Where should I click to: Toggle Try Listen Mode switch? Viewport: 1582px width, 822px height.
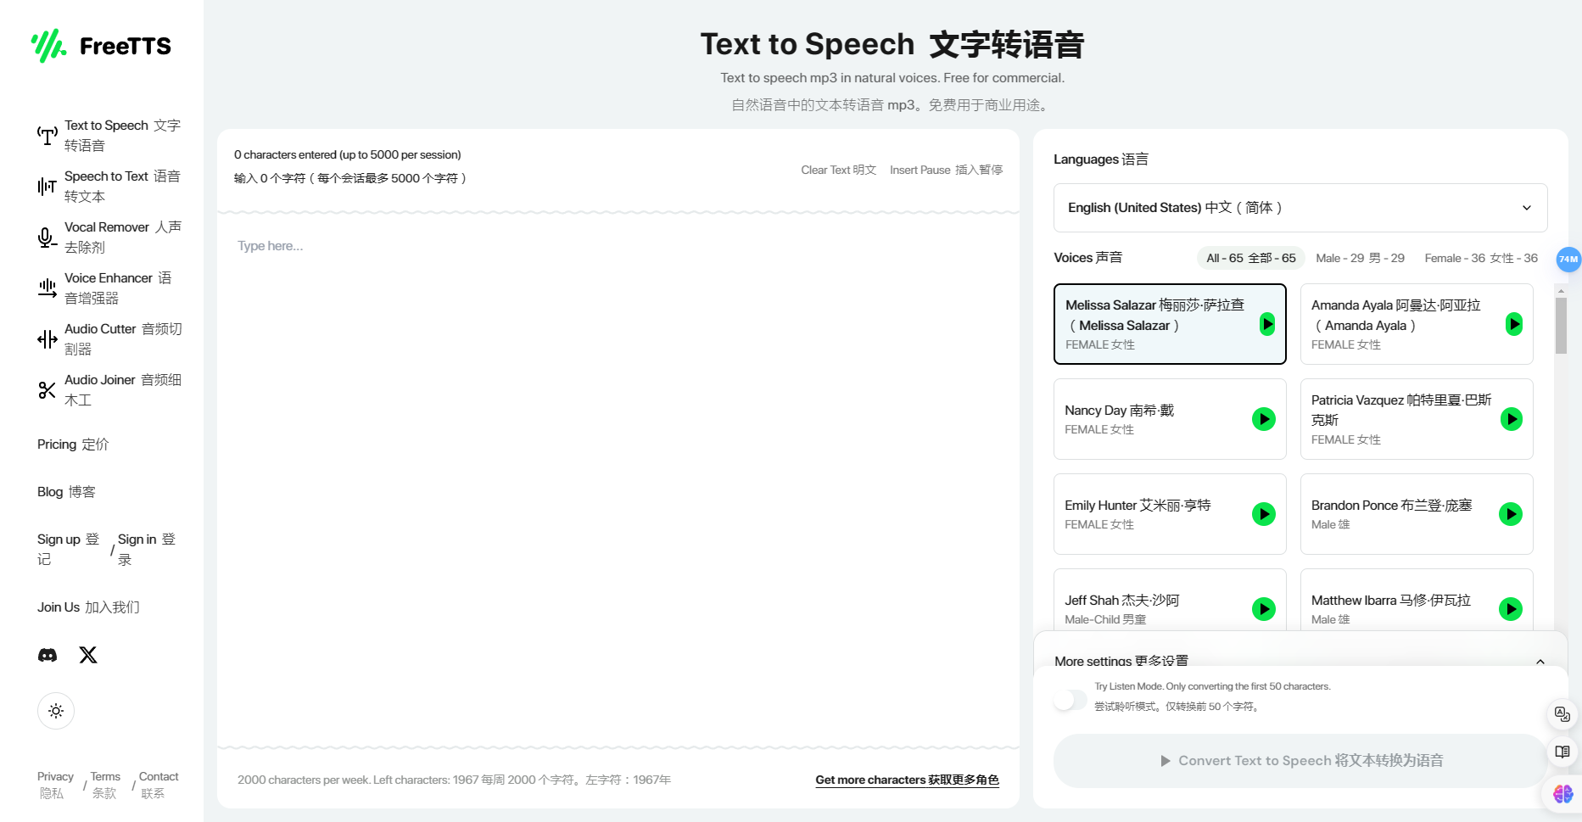pos(1071,700)
